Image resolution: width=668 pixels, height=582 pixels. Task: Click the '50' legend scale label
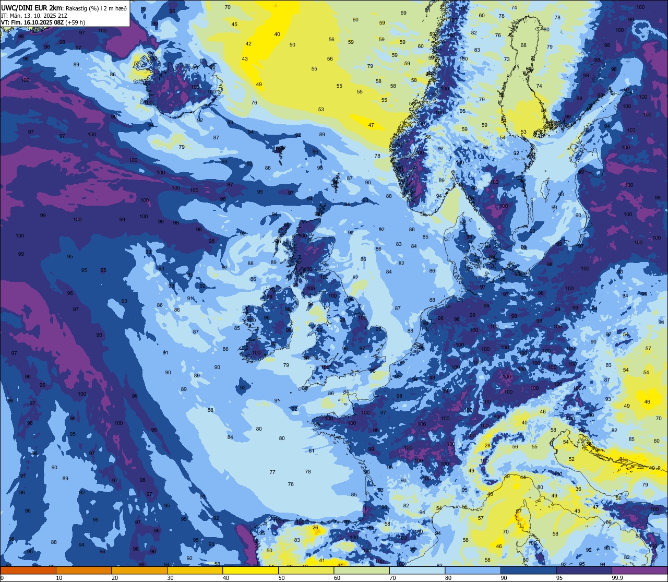click(x=282, y=578)
